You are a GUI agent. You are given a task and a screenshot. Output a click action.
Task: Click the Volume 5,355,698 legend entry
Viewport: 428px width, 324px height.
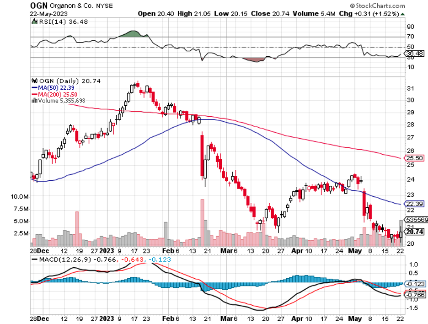pyautogui.click(x=62, y=101)
